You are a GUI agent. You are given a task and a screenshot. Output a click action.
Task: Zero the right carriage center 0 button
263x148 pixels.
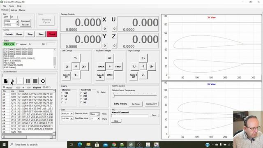[143, 67]
